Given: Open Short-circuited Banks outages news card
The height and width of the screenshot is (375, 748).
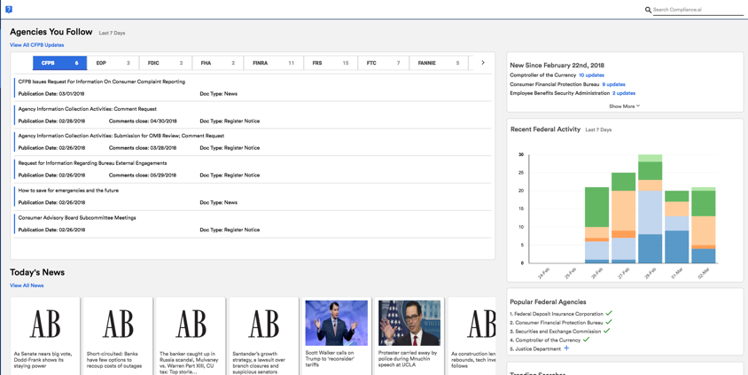Looking at the screenshot, I should coord(118,336).
